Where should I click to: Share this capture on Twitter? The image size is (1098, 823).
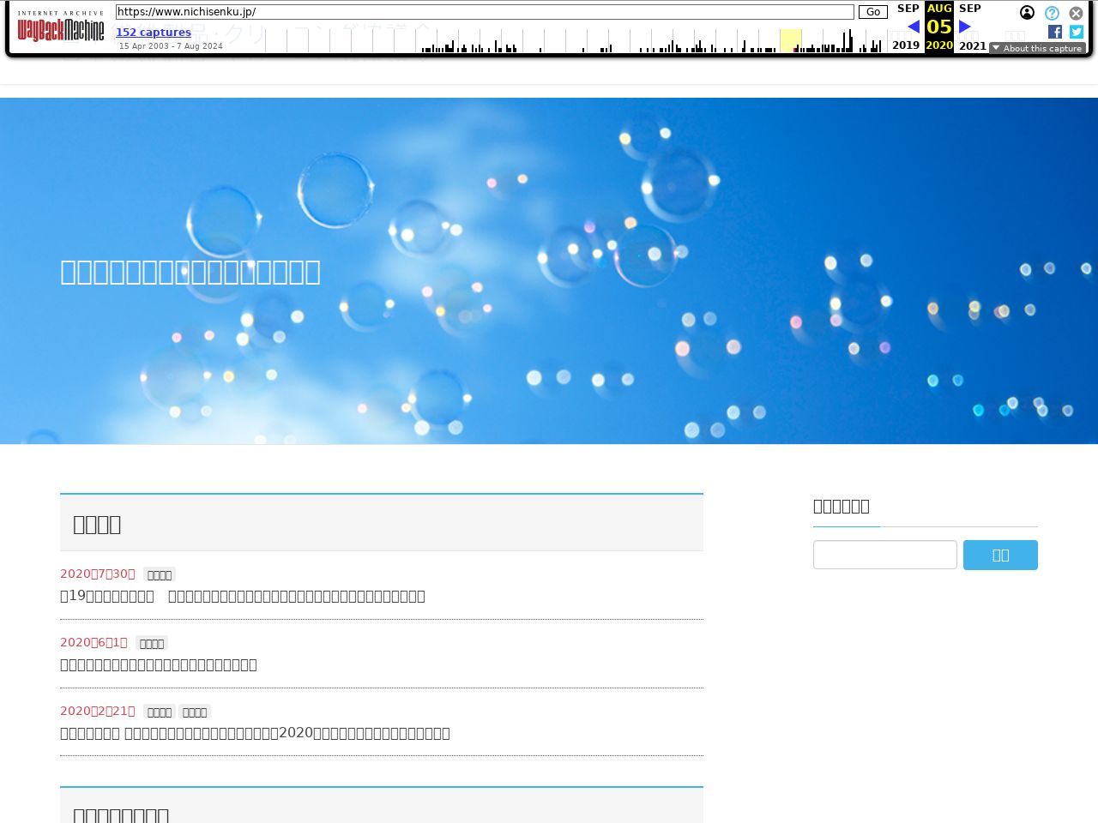click(1077, 32)
